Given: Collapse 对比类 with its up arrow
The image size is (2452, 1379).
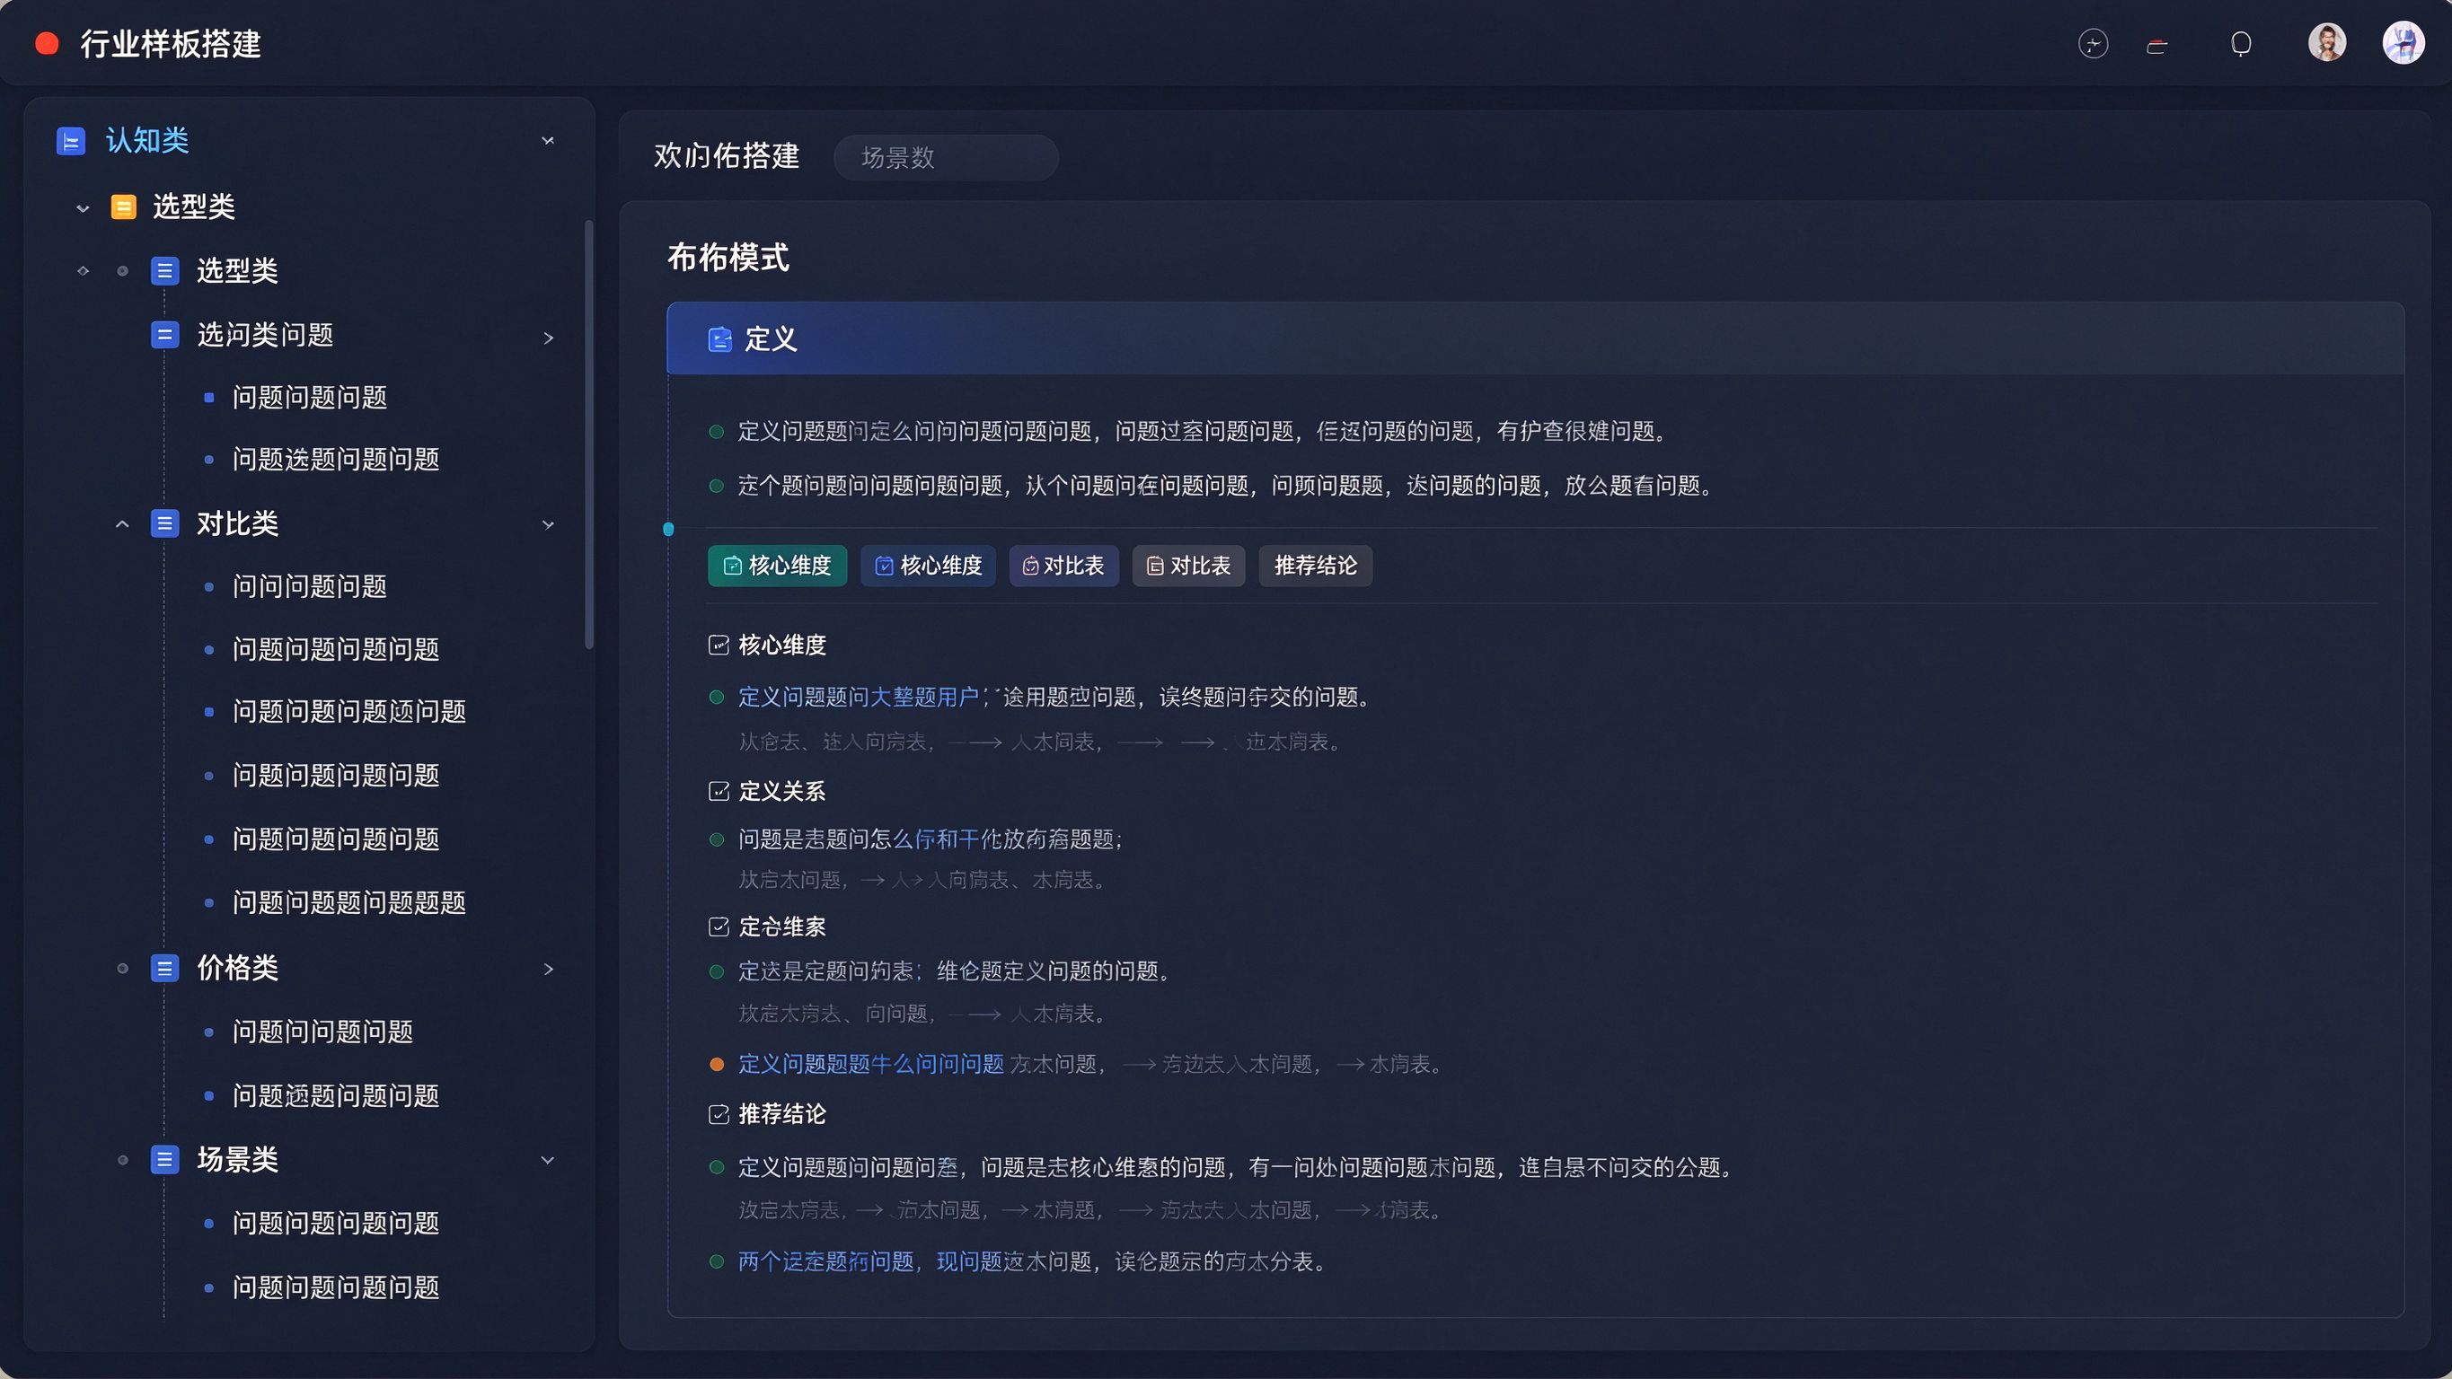Looking at the screenshot, I should (122, 524).
